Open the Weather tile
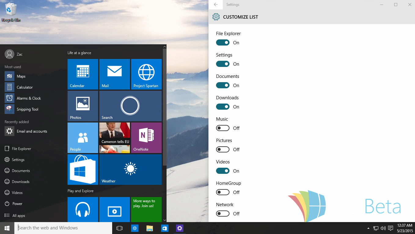Image resolution: width=415 pixels, height=234 pixels. [130, 170]
